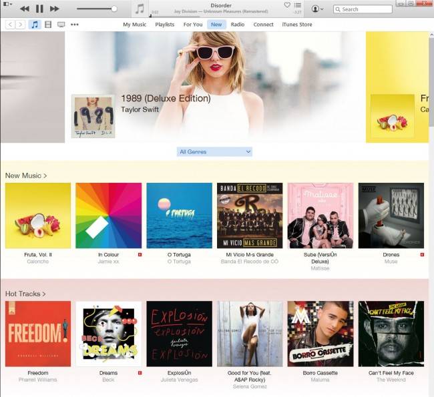Open In Colour album cover
This screenshot has height=397, width=434.
pyautogui.click(x=108, y=216)
